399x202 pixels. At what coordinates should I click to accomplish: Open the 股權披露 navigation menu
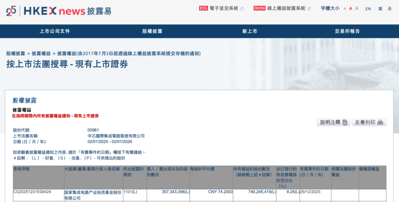pyautogui.click(x=152, y=31)
